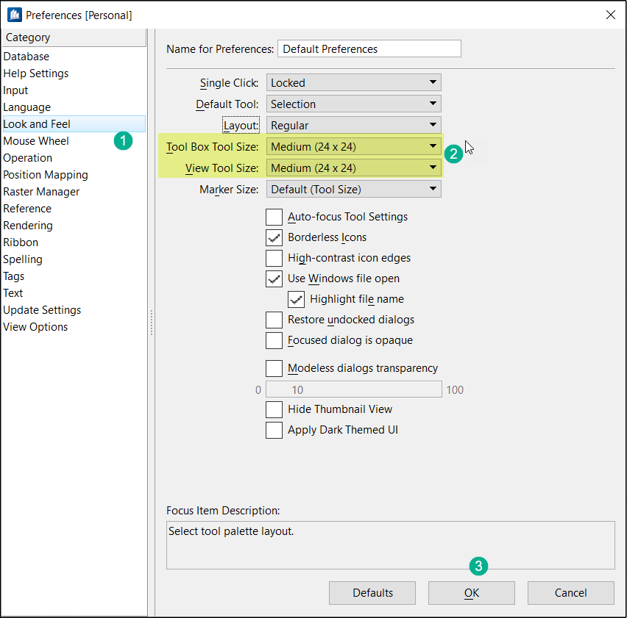Select the Mouse Wheel category
Image resolution: width=627 pixels, height=618 pixels.
point(36,141)
